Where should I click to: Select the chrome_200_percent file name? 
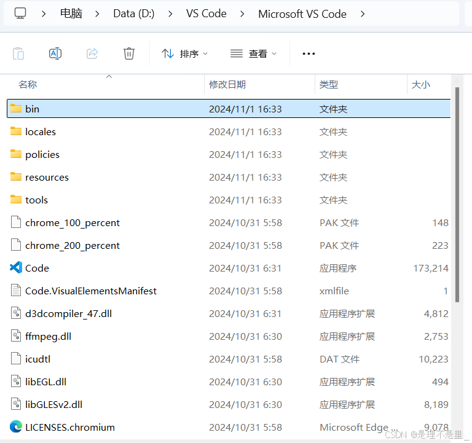73,246
